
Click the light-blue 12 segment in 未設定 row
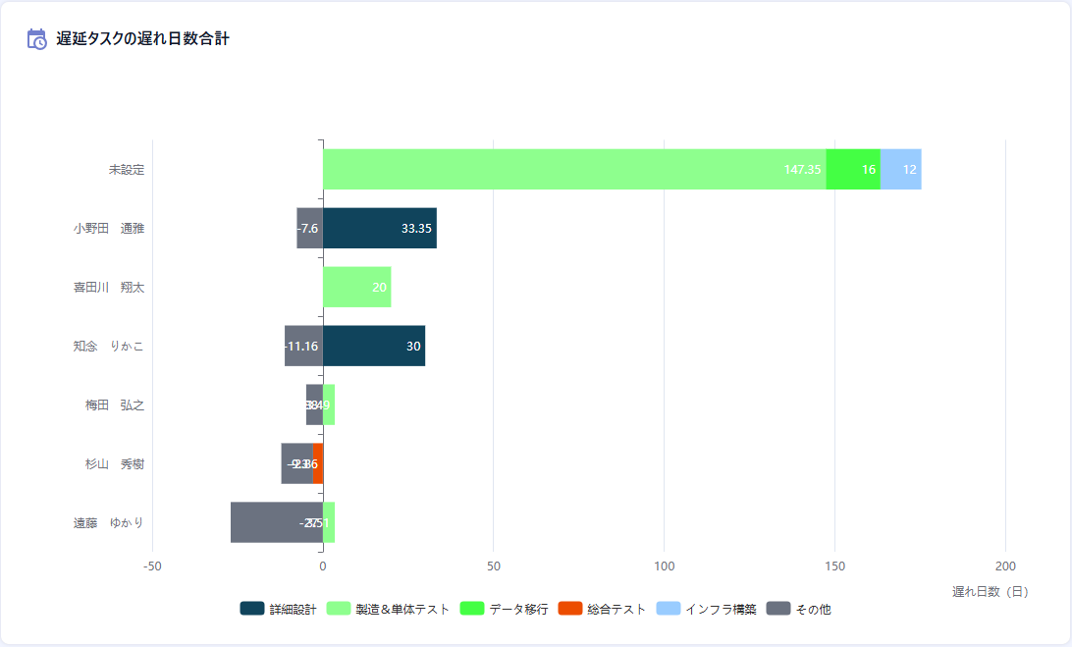[x=901, y=169]
